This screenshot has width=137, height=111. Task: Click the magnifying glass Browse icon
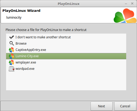[12, 44]
